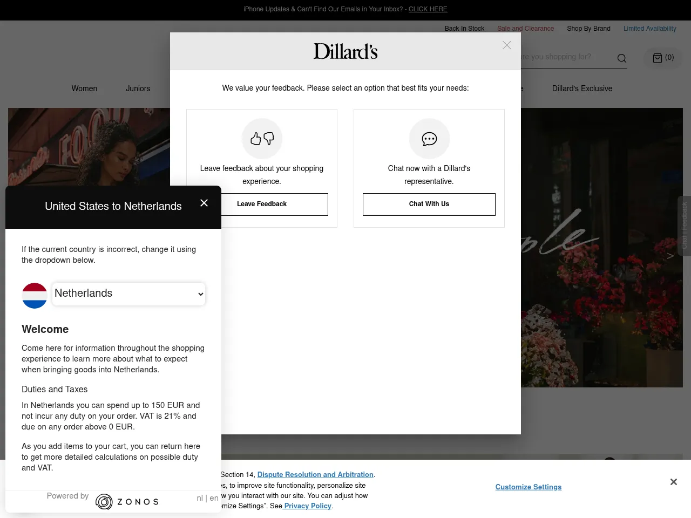Close the United States to Netherlands popup
The width and height of the screenshot is (691, 518).
pyautogui.click(x=204, y=203)
